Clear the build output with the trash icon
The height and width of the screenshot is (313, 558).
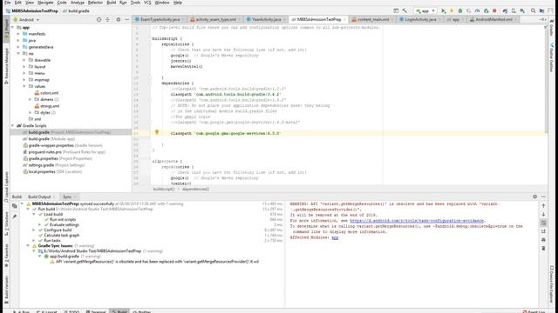coord(543,249)
